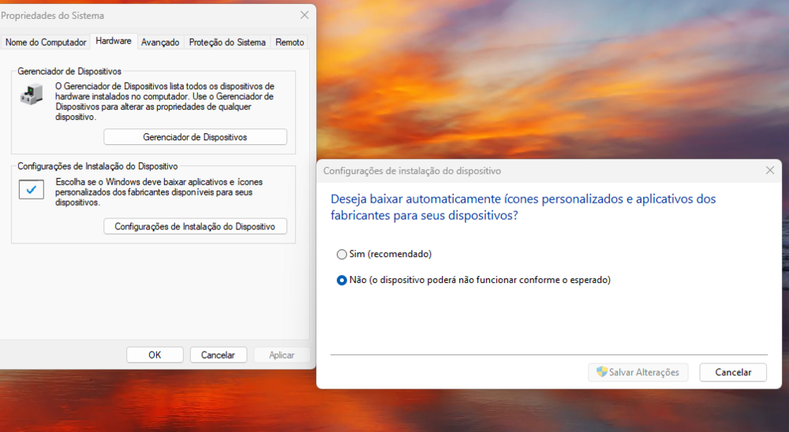
Task: Open the Avançado tab
Action: (160, 42)
